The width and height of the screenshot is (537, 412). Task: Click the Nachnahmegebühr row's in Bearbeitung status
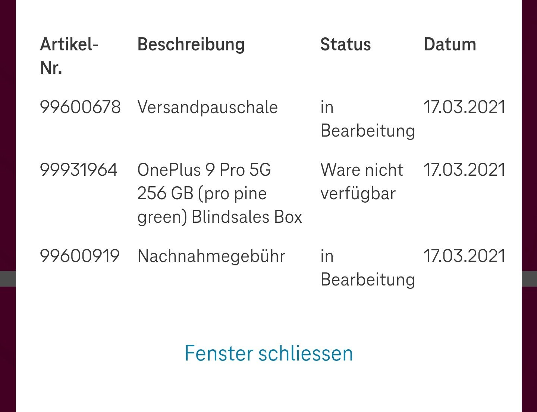(367, 268)
